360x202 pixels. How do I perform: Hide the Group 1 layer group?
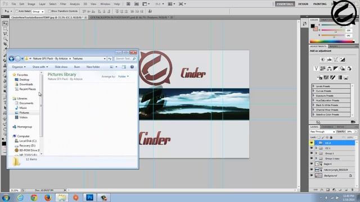(312, 153)
